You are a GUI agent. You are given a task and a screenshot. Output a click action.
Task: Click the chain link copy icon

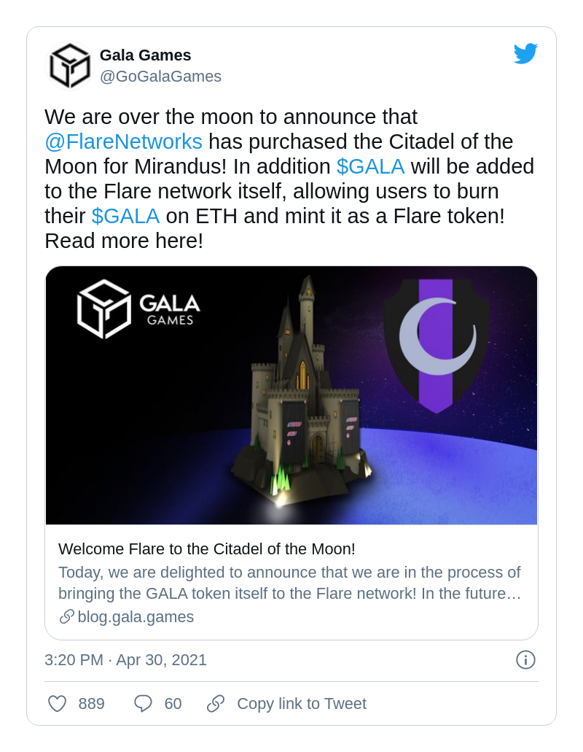pos(216,704)
